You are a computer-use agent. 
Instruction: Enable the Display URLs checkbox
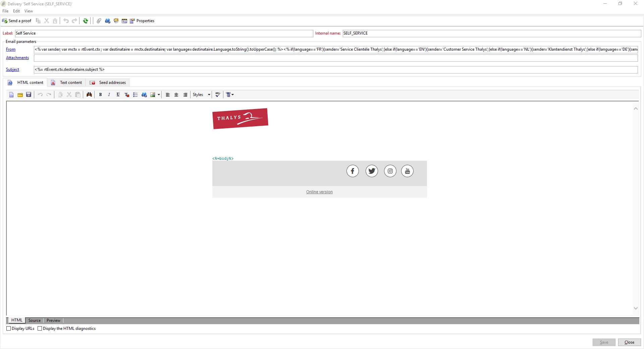9,329
